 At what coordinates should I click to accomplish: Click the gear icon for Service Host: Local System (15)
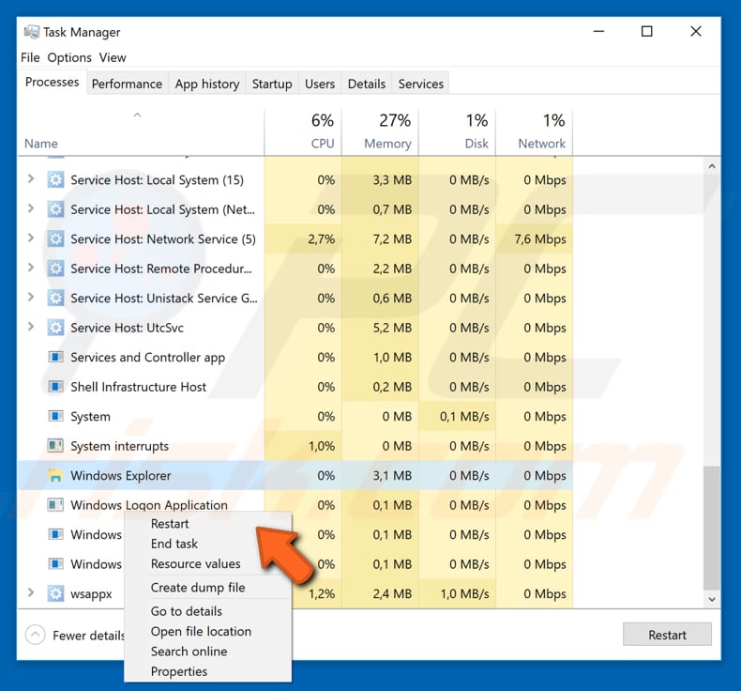(x=55, y=180)
